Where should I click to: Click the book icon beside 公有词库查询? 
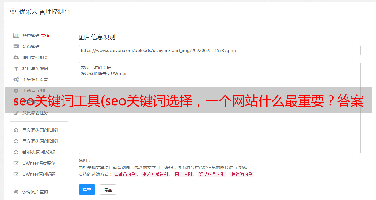point(16,192)
